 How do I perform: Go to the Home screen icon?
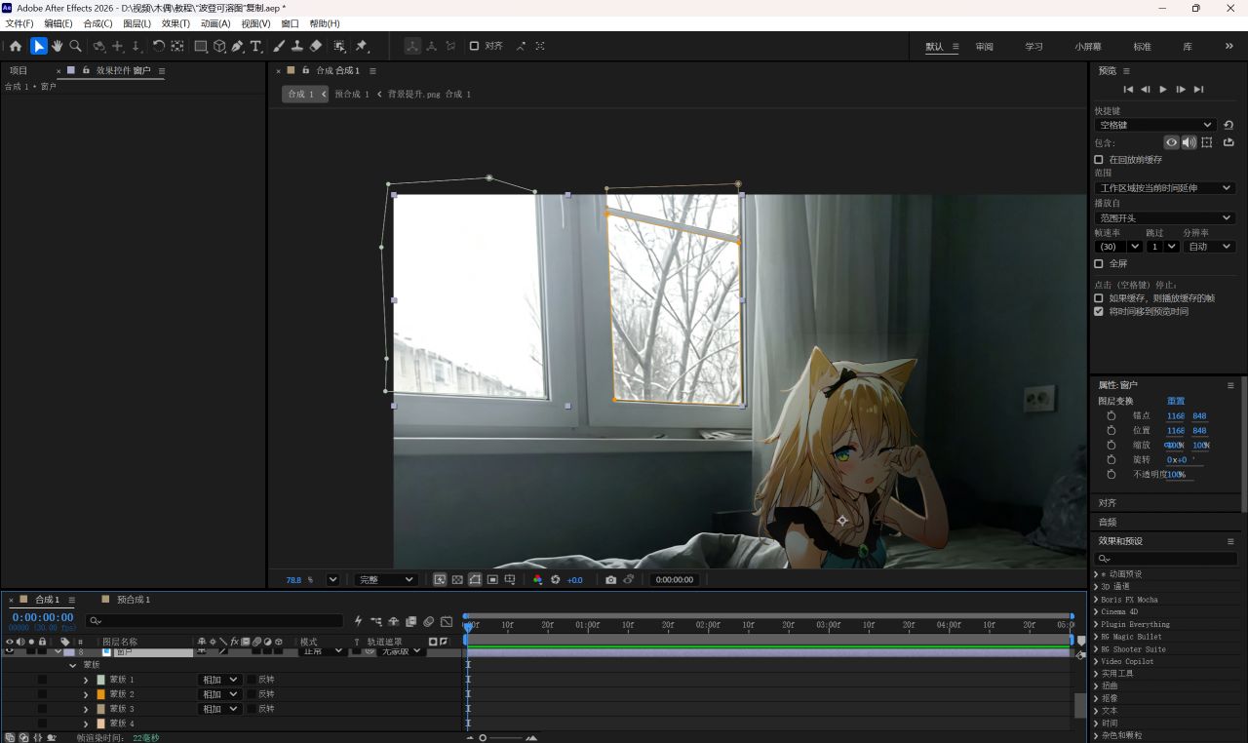(16, 46)
